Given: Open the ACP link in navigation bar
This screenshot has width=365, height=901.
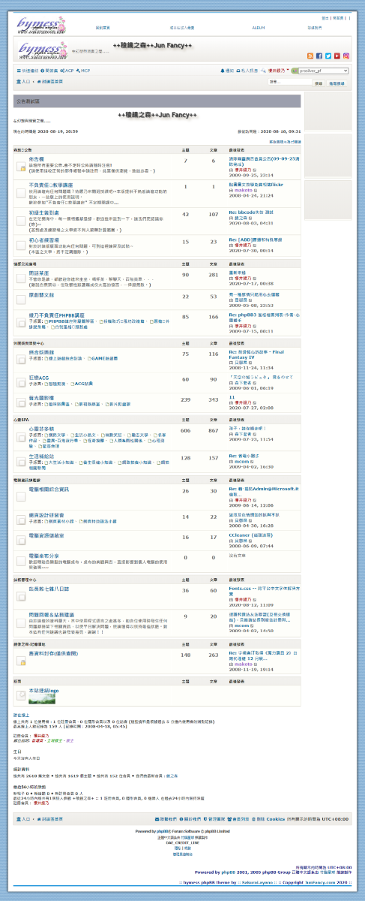Looking at the screenshot, I should tap(67, 70).
